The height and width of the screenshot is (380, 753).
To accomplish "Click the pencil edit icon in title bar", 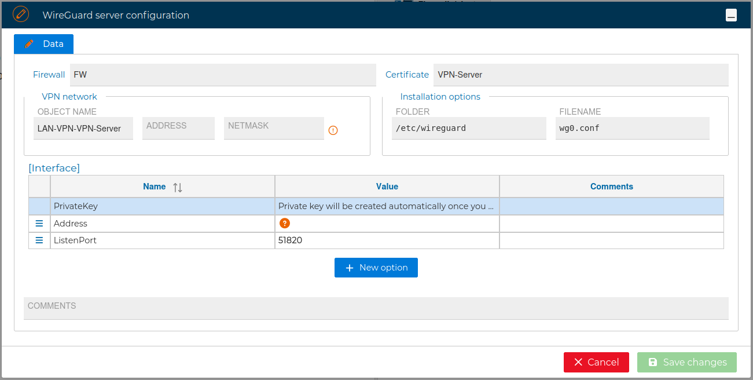I will point(21,14).
